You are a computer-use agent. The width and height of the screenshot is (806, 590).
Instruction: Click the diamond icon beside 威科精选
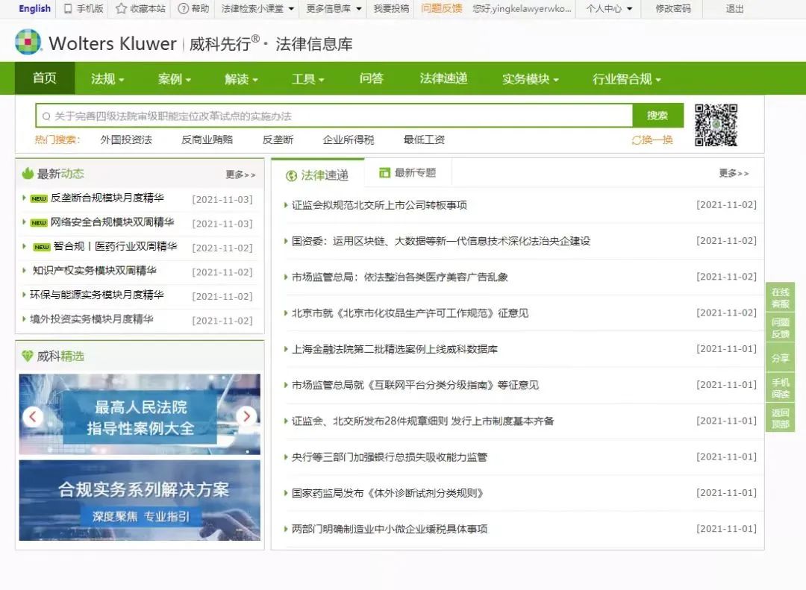pyautogui.click(x=28, y=356)
